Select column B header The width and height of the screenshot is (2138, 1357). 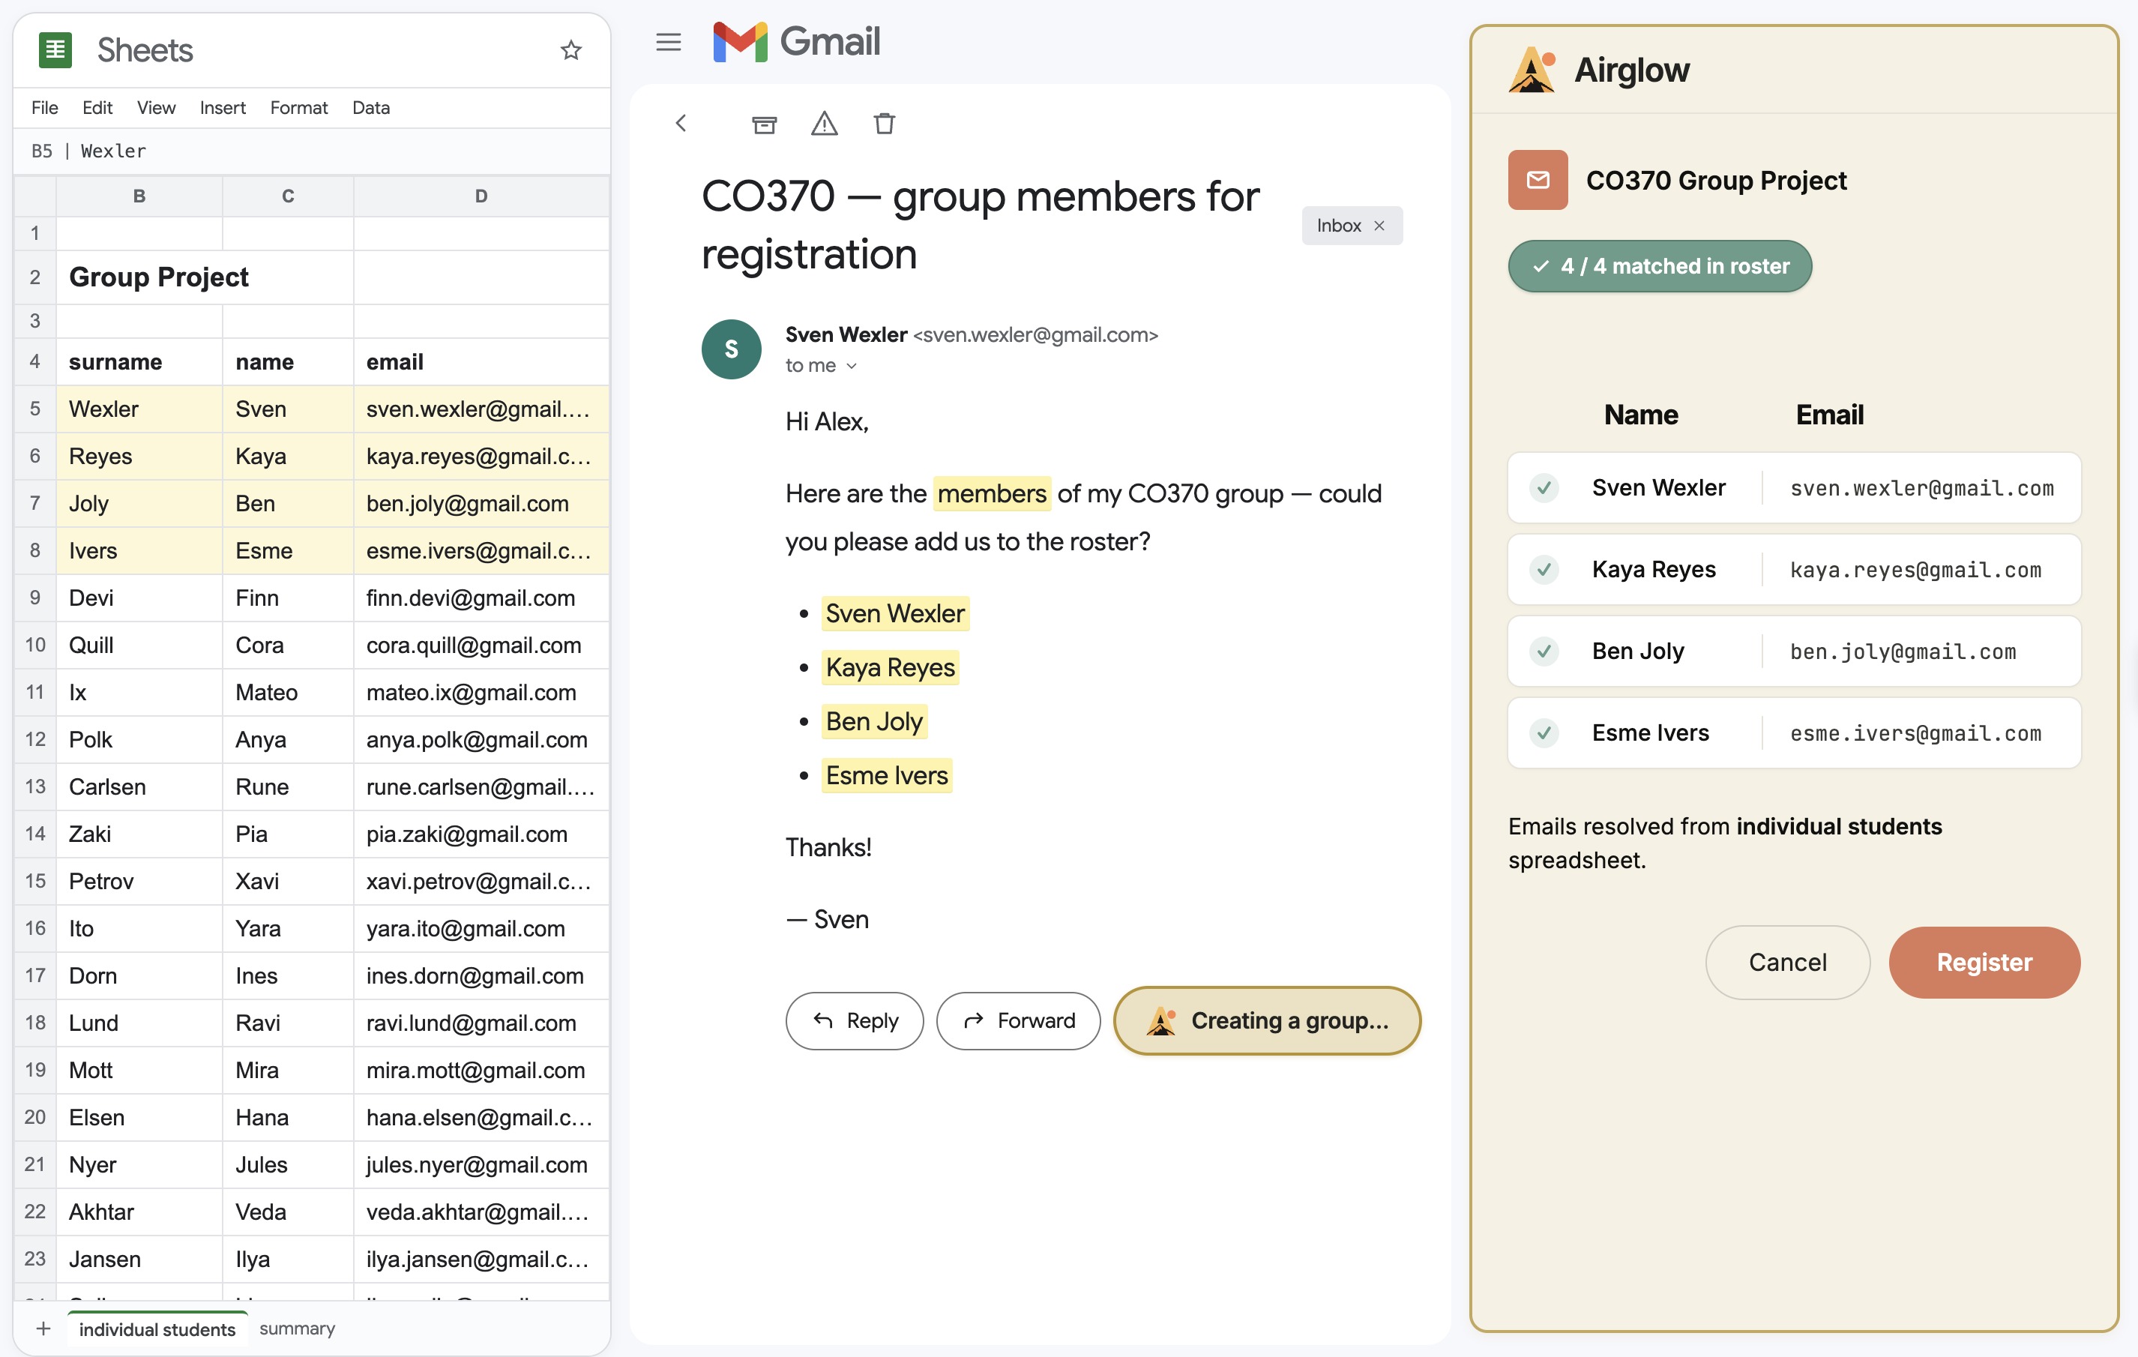tap(139, 196)
